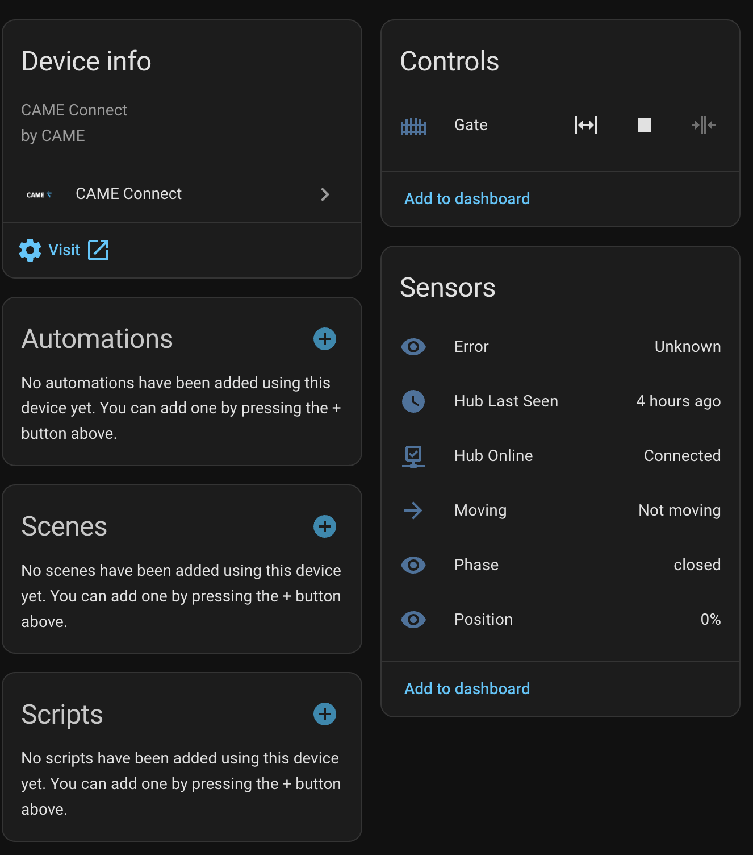The height and width of the screenshot is (855, 753).
Task: Open the Hub Last Seen sensor clock icon
Action: pyautogui.click(x=413, y=401)
